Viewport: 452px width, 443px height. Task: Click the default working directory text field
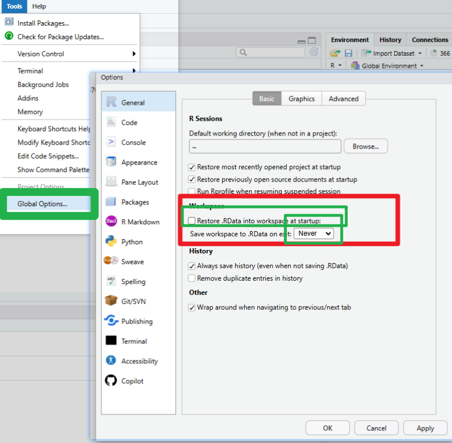coord(265,146)
